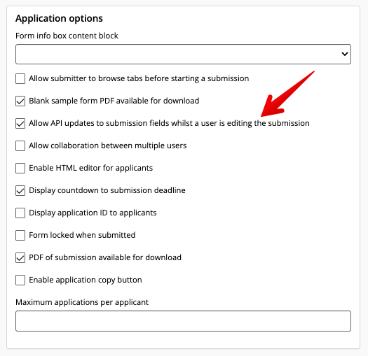The image size is (368, 356).
Task: Uncheck Blank sample form PDF available for download
Action: (x=20, y=101)
